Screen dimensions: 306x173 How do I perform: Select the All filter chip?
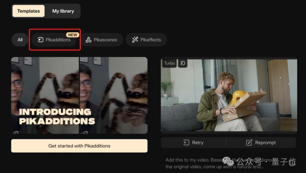pos(20,40)
